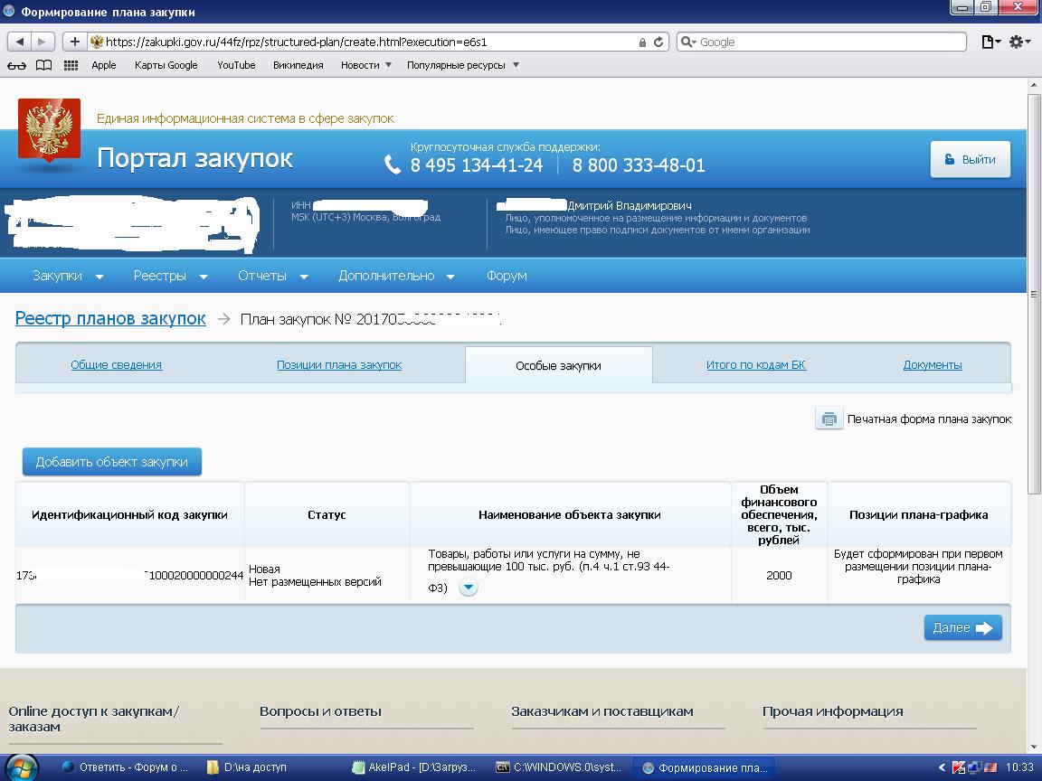This screenshot has width=1042, height=781.
Task: Click the printer icon for plan print form
Action: (829, 419)
